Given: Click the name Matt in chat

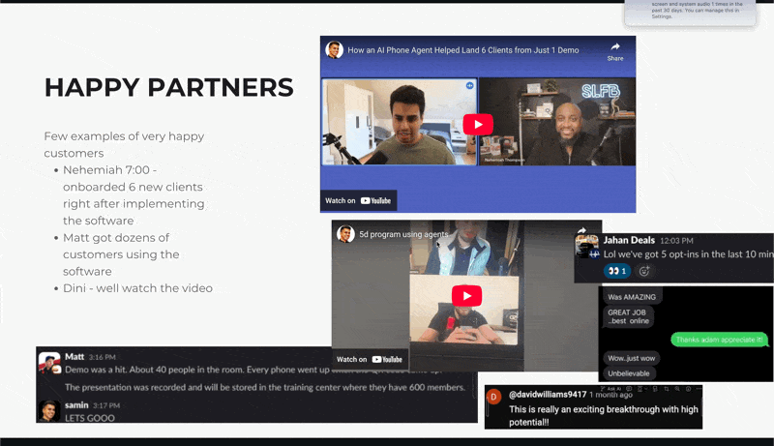Looking at the screenshot, I should tap(74, 357).
